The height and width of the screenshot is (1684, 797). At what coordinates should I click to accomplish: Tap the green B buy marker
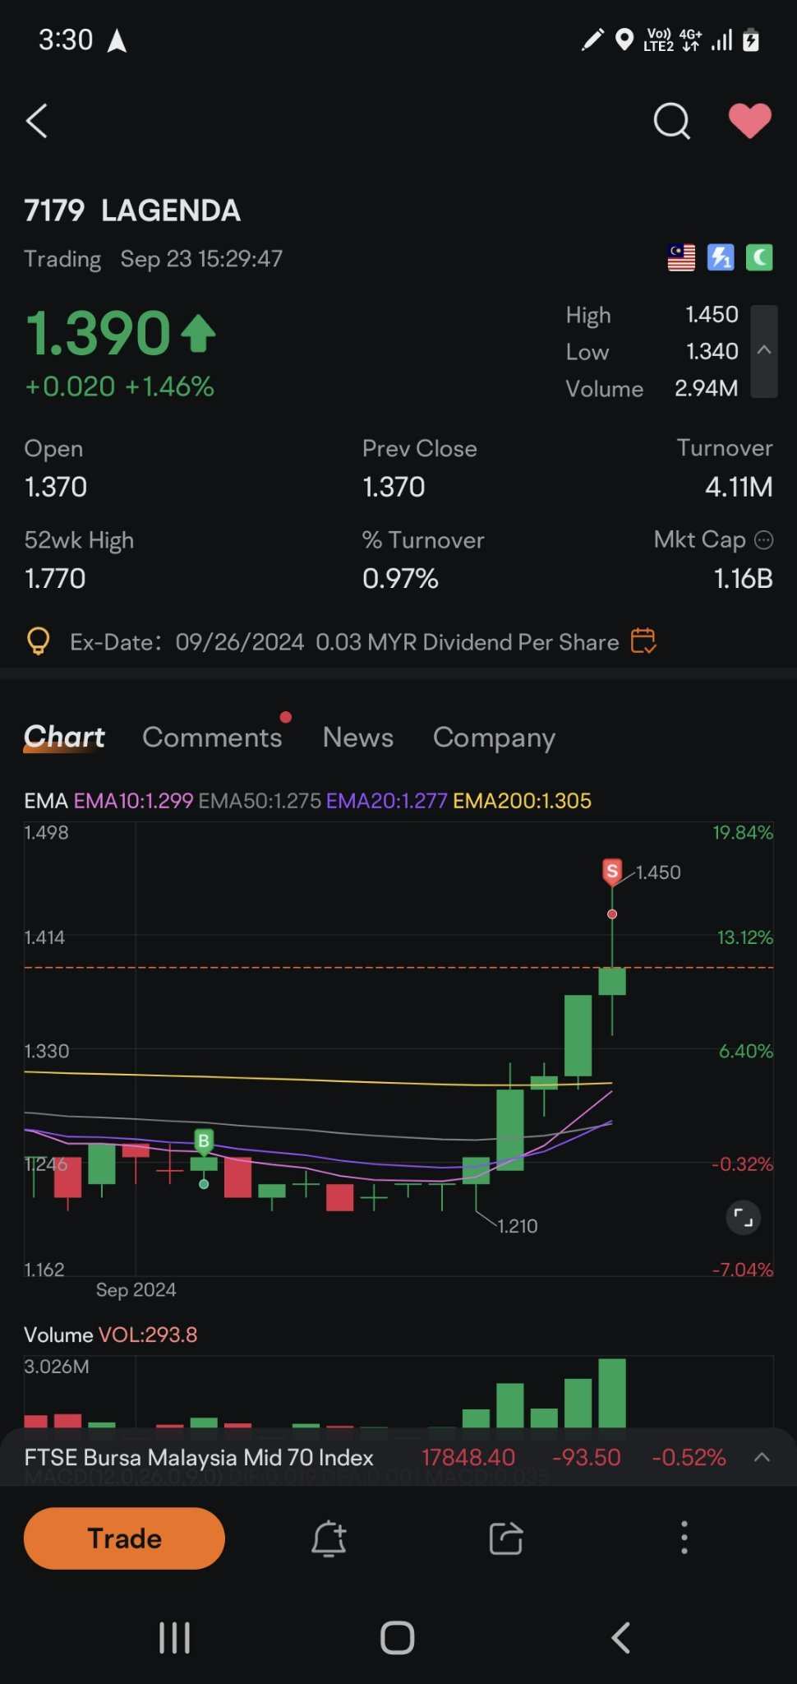[204, 1141]
